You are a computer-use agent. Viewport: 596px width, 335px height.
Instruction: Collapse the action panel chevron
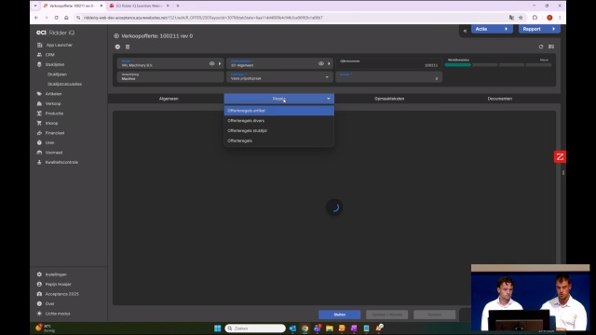(465, 31)
